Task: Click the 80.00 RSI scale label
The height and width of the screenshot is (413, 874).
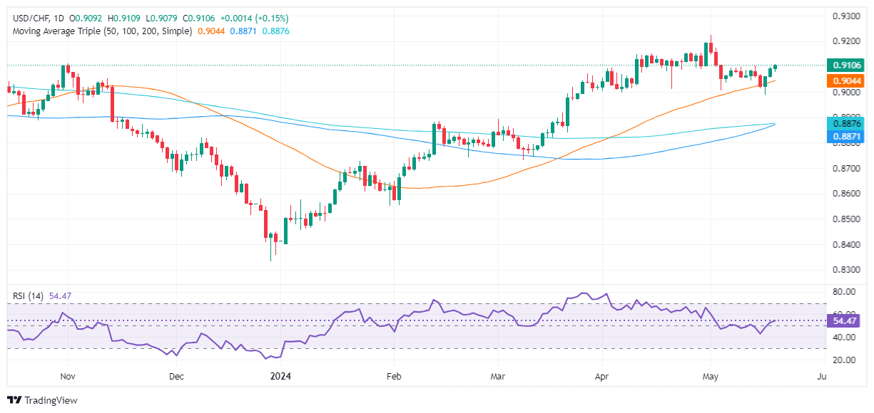Action: click(845, 292)
